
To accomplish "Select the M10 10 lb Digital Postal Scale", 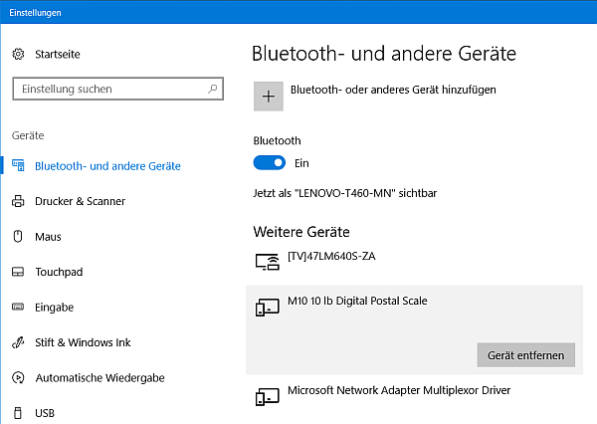I will tap(356, 302).
